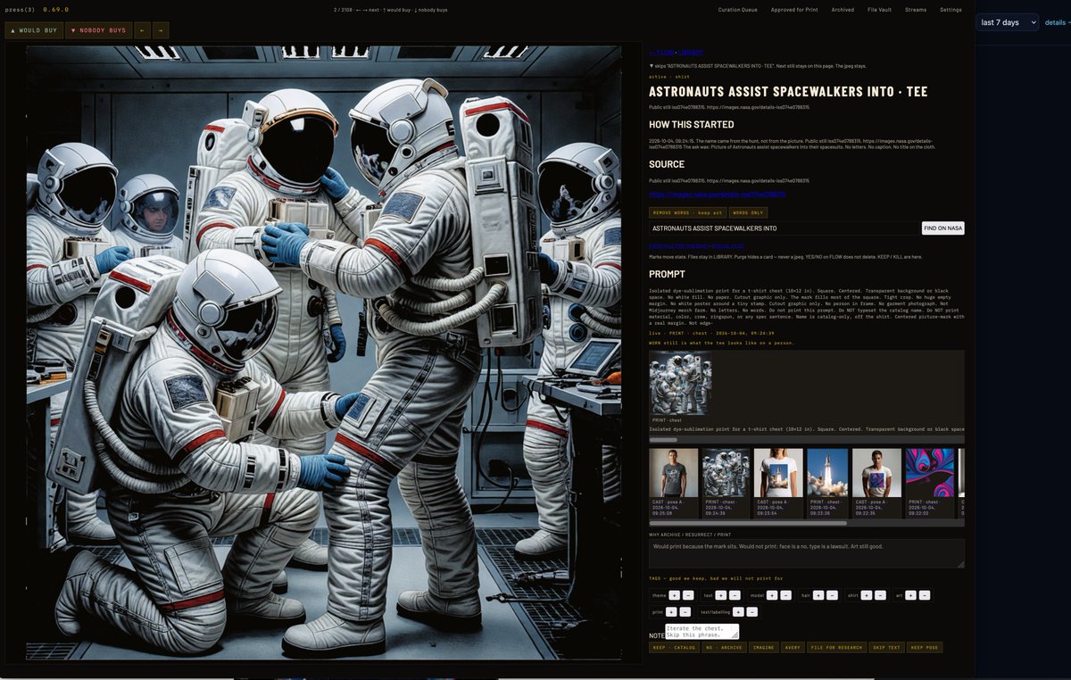This screenshot has height=680, width=1071.
Task: Open Settings from the top navigation
Action: 951,10
